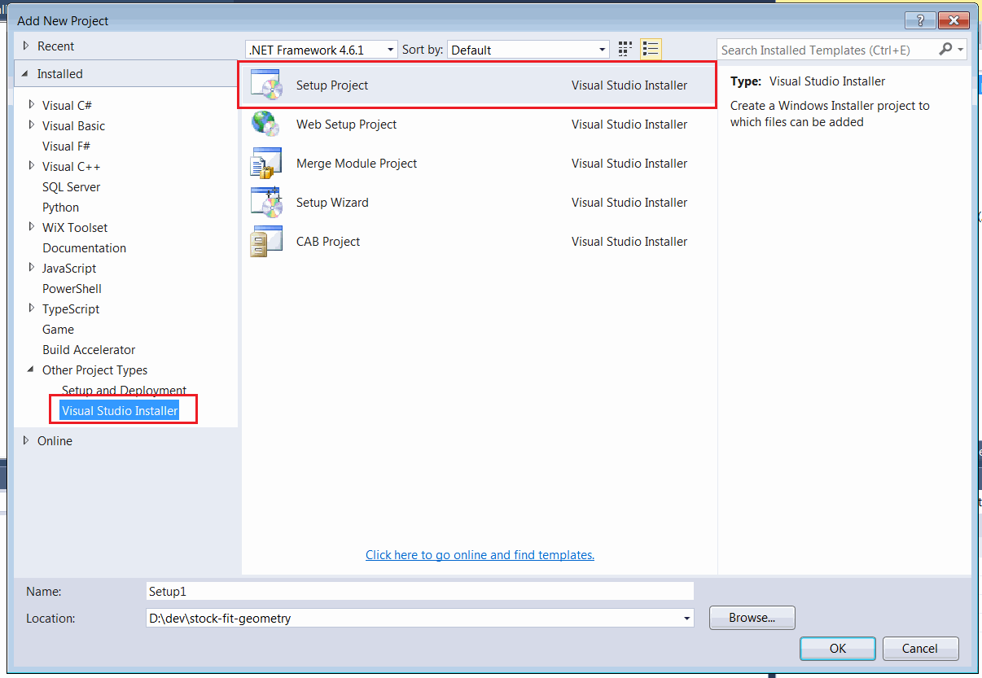
Task: Open the search options dropdown arrow
Action: 961,50
